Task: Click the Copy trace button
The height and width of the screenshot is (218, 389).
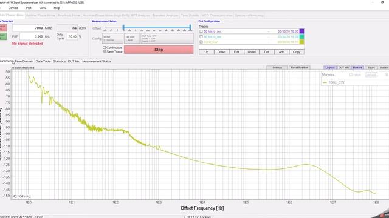Action: pyautogui.click(x=297, y=52)
